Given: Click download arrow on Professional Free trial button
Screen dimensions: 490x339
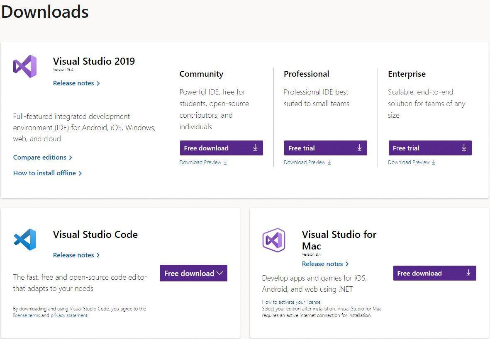Looking at the screenshot, I should click(x=359, y=148).
